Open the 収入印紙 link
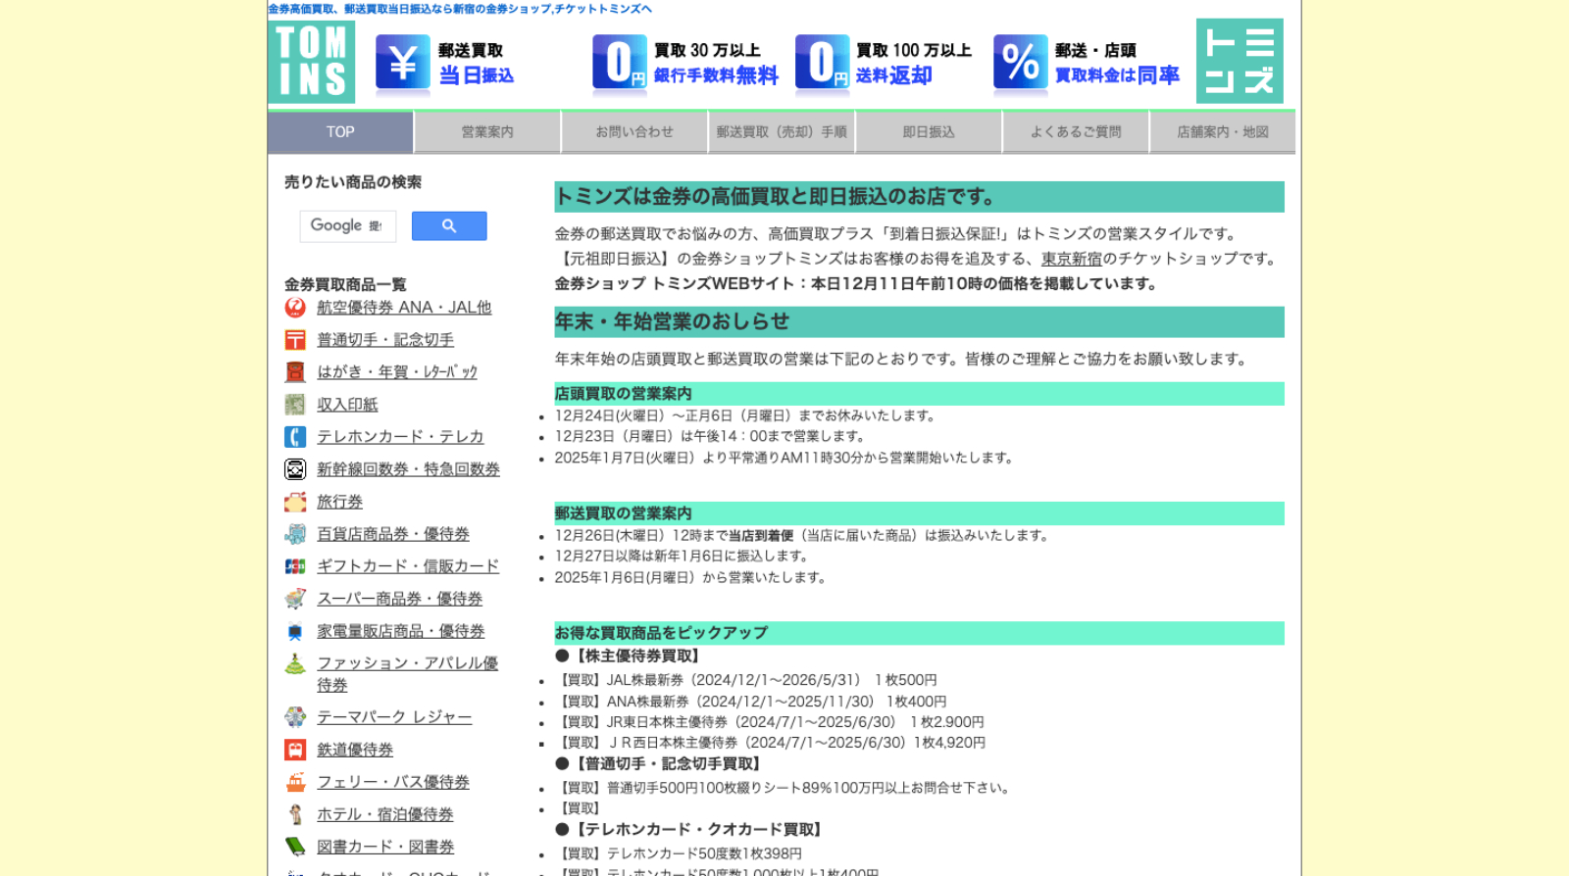The image size is (1569, 876). (x=347, y=405)
